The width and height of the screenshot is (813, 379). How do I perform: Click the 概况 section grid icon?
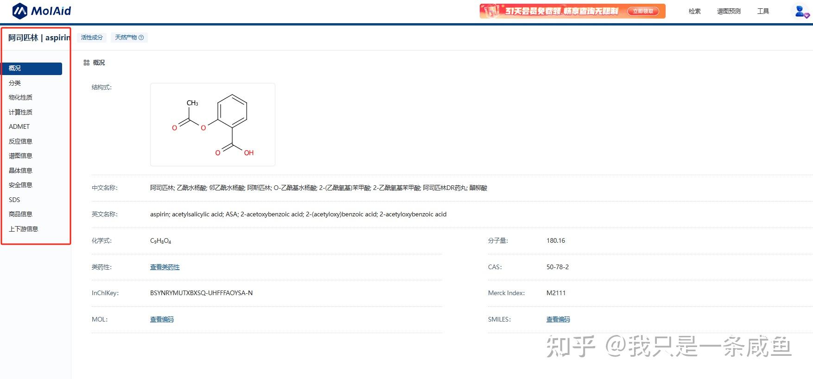pyautogui.click(x=86, y=63)
